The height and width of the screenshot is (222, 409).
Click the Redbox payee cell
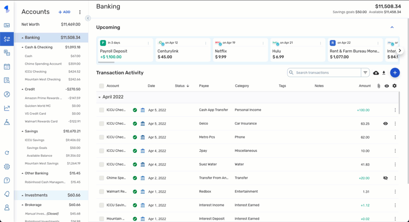point(205,191)
